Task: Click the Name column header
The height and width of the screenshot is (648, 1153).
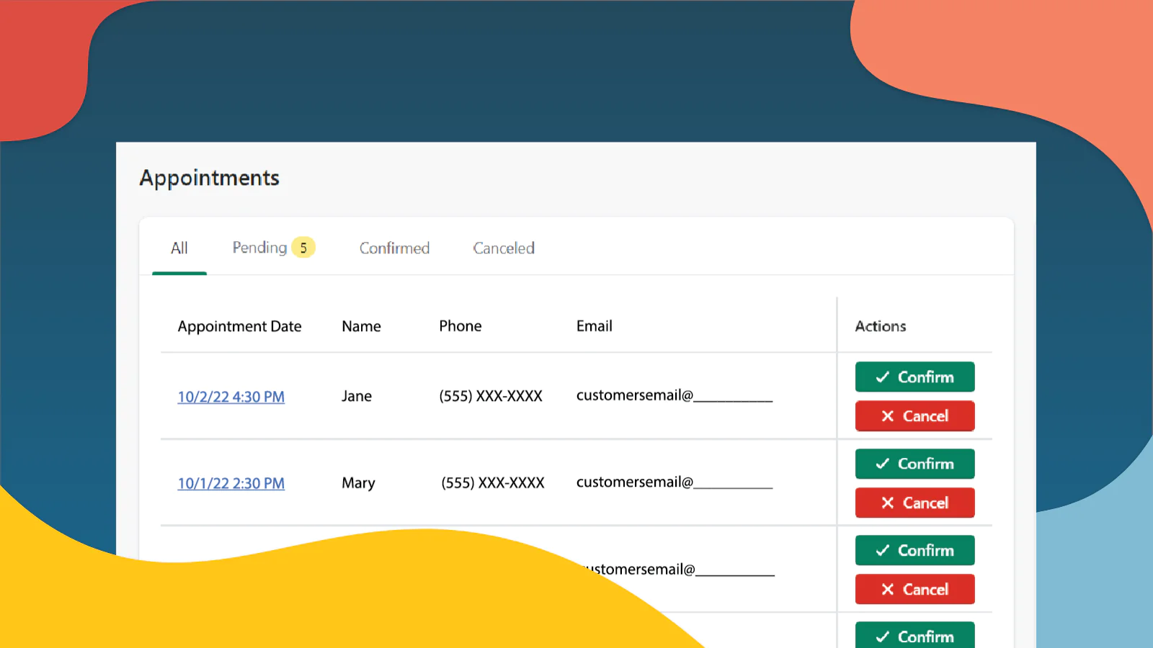Action: point(362,326)
